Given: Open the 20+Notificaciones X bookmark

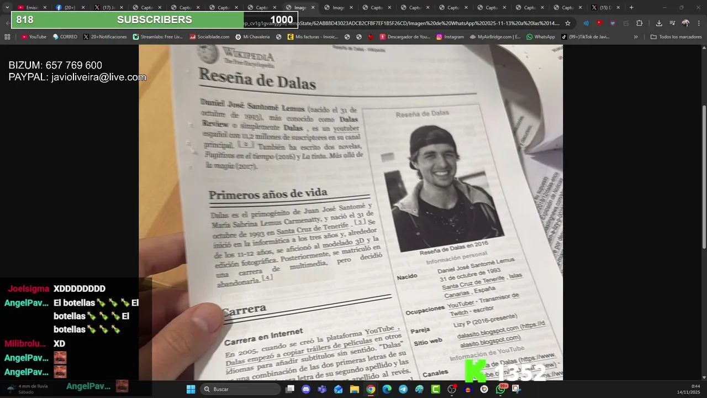Looking at the screenshot, I should (106, 37).
